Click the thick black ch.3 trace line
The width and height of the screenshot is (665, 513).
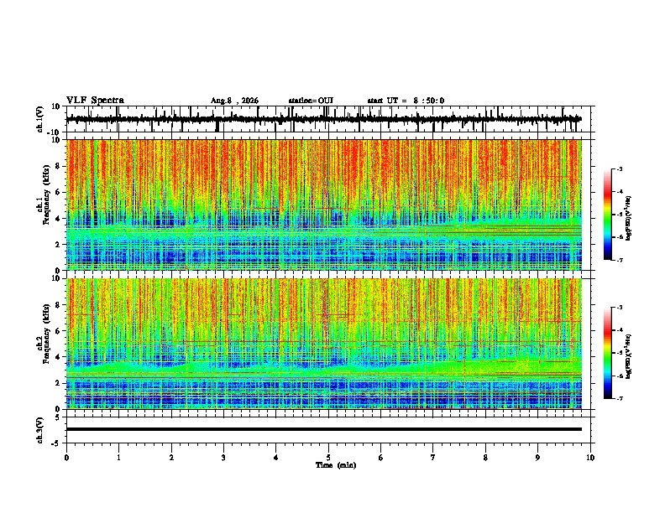coord(323,429)
